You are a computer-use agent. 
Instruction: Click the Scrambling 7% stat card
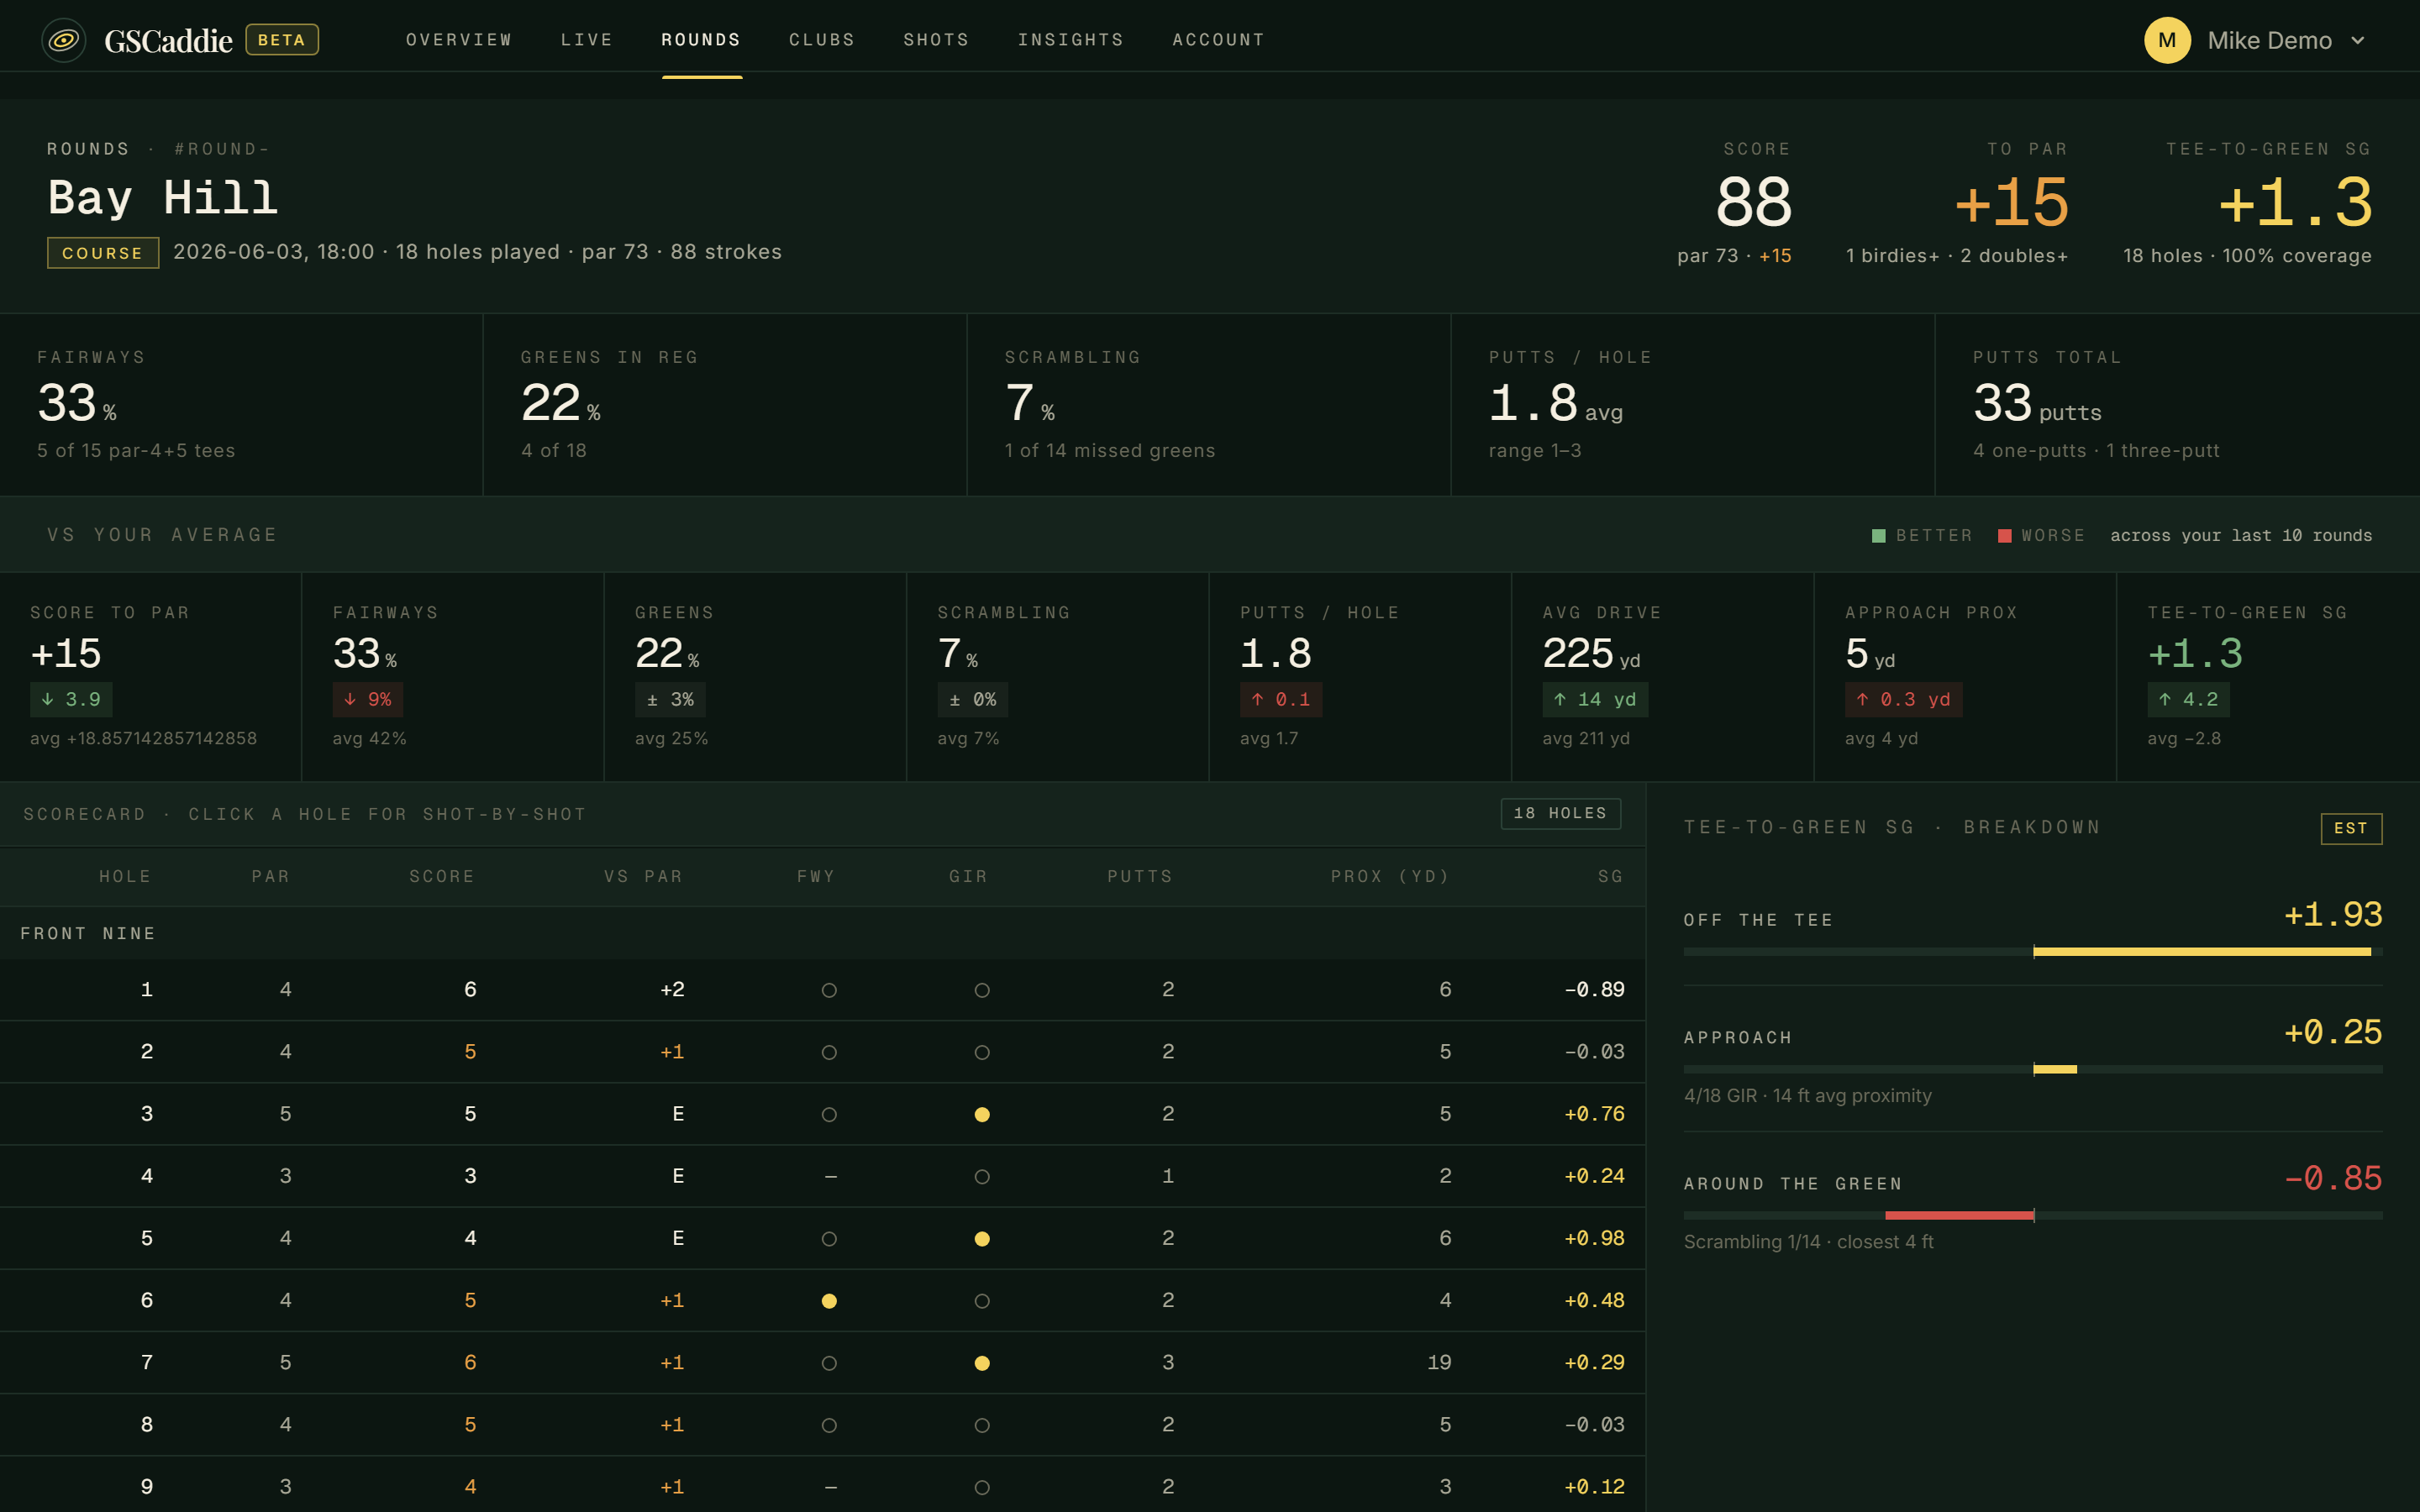1209,405
